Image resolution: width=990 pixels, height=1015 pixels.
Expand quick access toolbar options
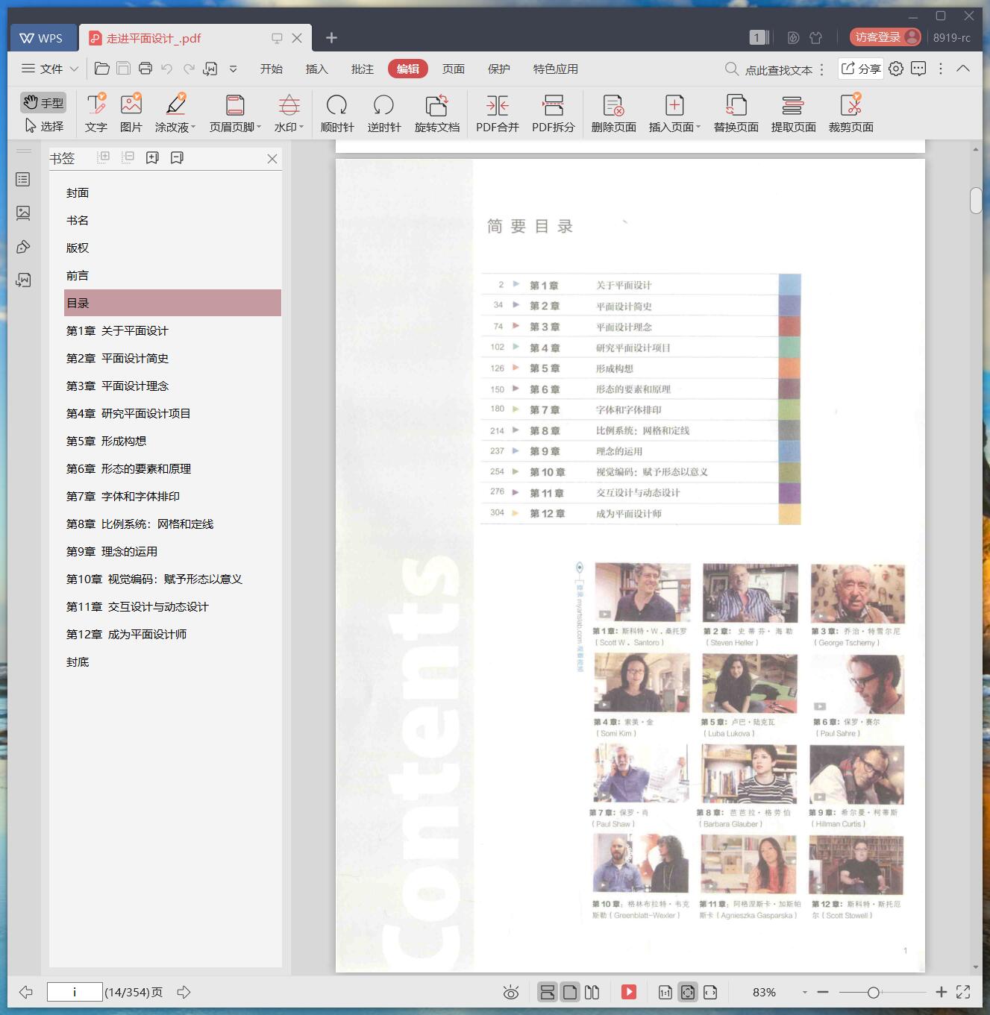click(x=233, y=69)
